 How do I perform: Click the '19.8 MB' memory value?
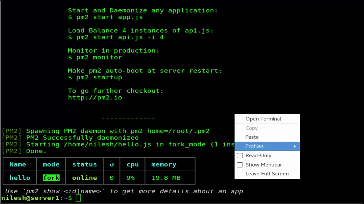tap(166, 178)
